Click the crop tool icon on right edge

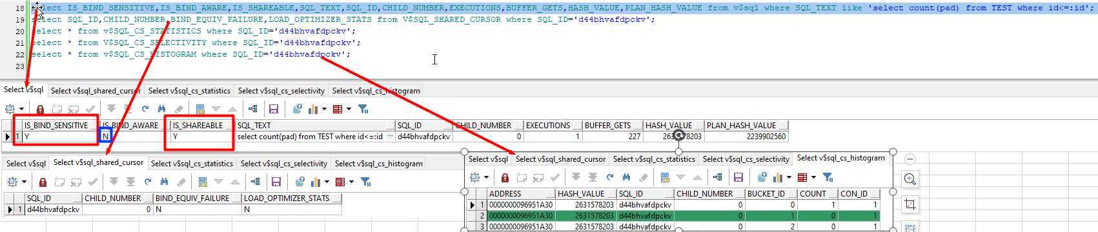point(910,204)
